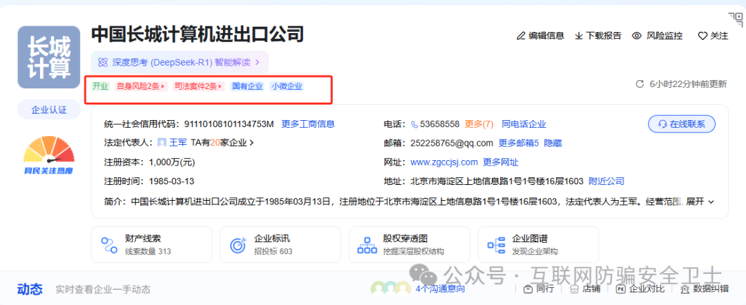The image size is (746, 305).
Task: Open 更多工商信息 link
Action: coord(308,124)
